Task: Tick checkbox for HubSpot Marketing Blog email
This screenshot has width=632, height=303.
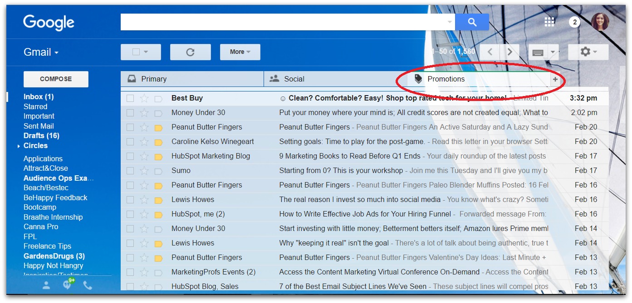Action: [130, 156]
